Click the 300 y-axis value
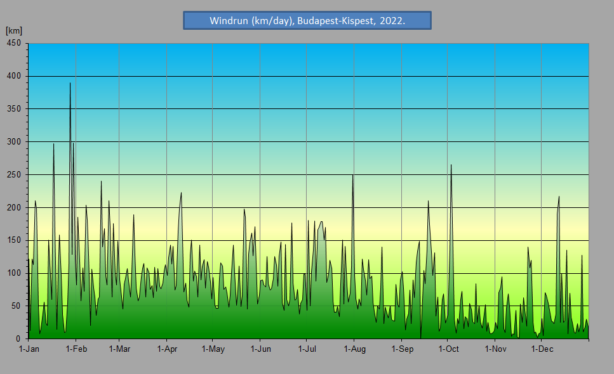 [x=14, y=142]
